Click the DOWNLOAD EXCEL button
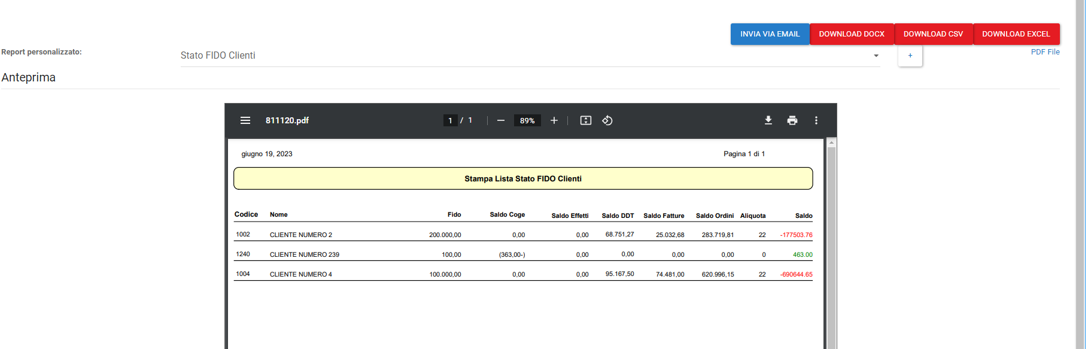1091x349 pixels. [x=1016, y=34]
